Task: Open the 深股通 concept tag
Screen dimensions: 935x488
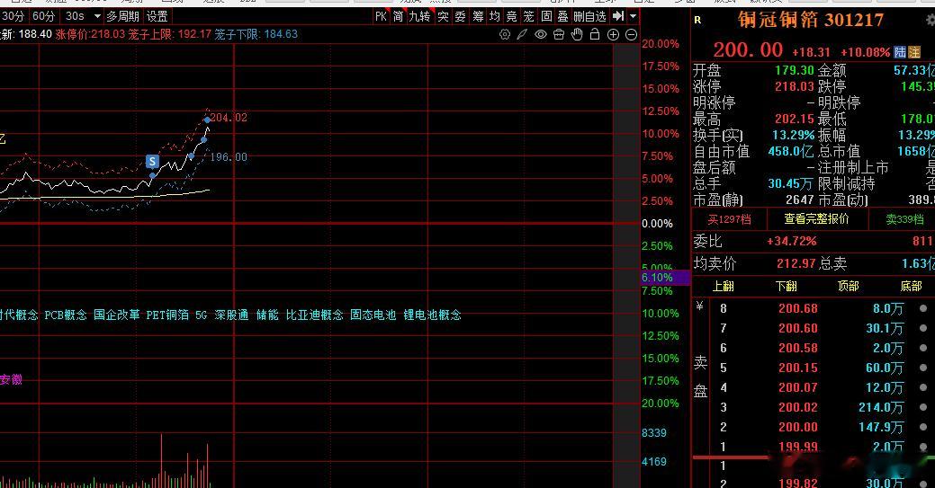Action: click(231, 315)
